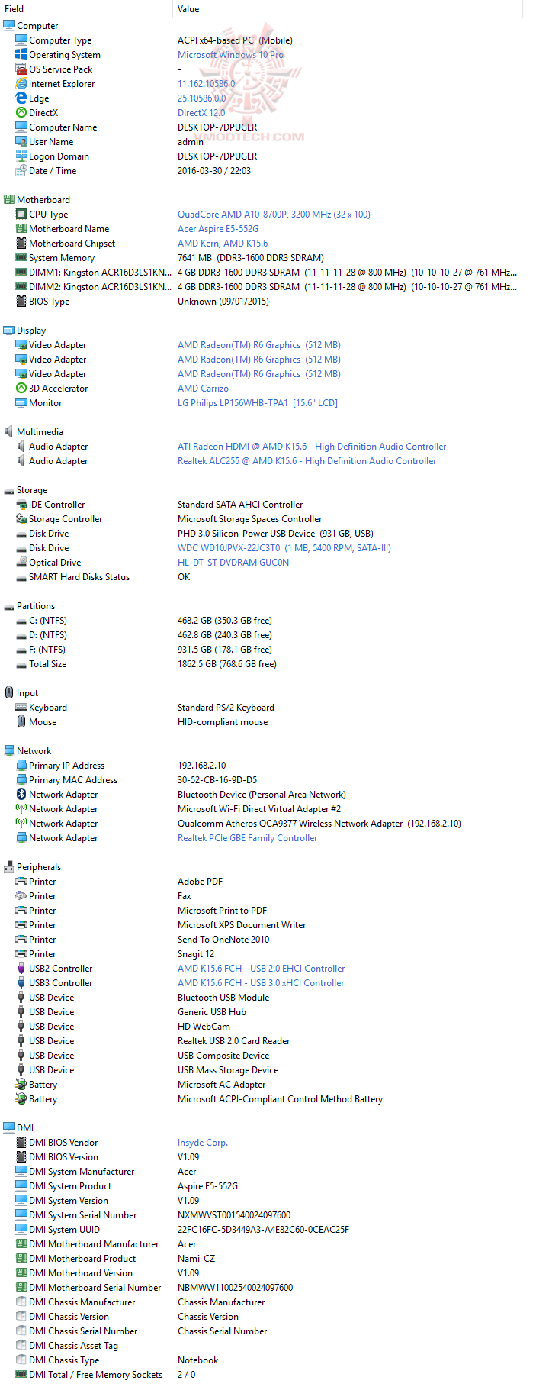
Task: Click the Peripherals section icon
Action: point(9,866)
